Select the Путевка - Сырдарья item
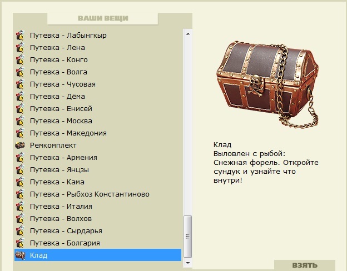 98,231
